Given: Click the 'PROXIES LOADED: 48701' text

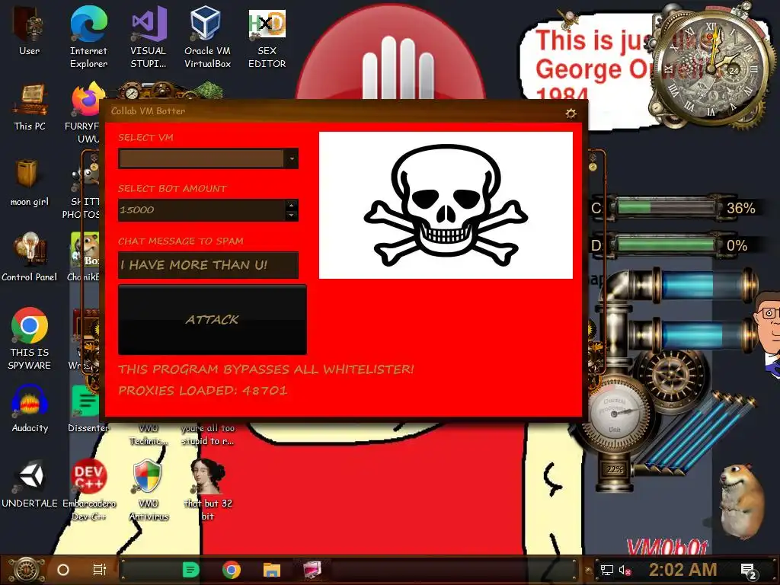Looking at the screenshot, I should tap(203, 391).
